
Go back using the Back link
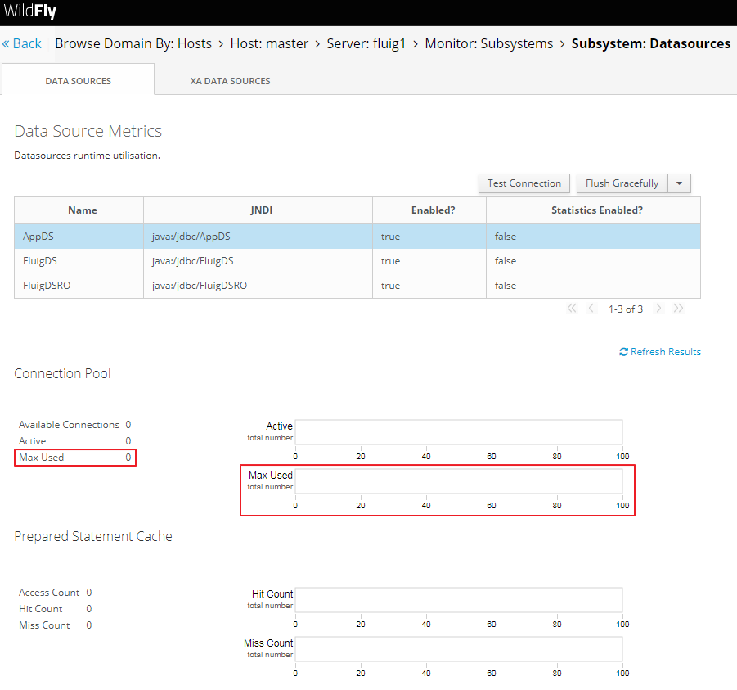tap(21, 43)
